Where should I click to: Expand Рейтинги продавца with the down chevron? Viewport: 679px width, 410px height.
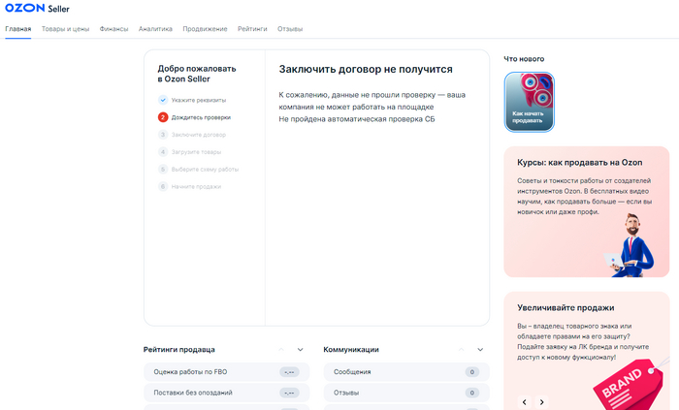tap(300, 350)
